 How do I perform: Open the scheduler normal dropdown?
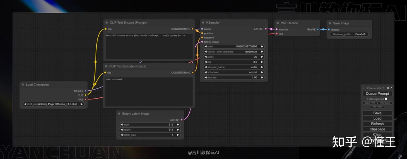point(234,72)
